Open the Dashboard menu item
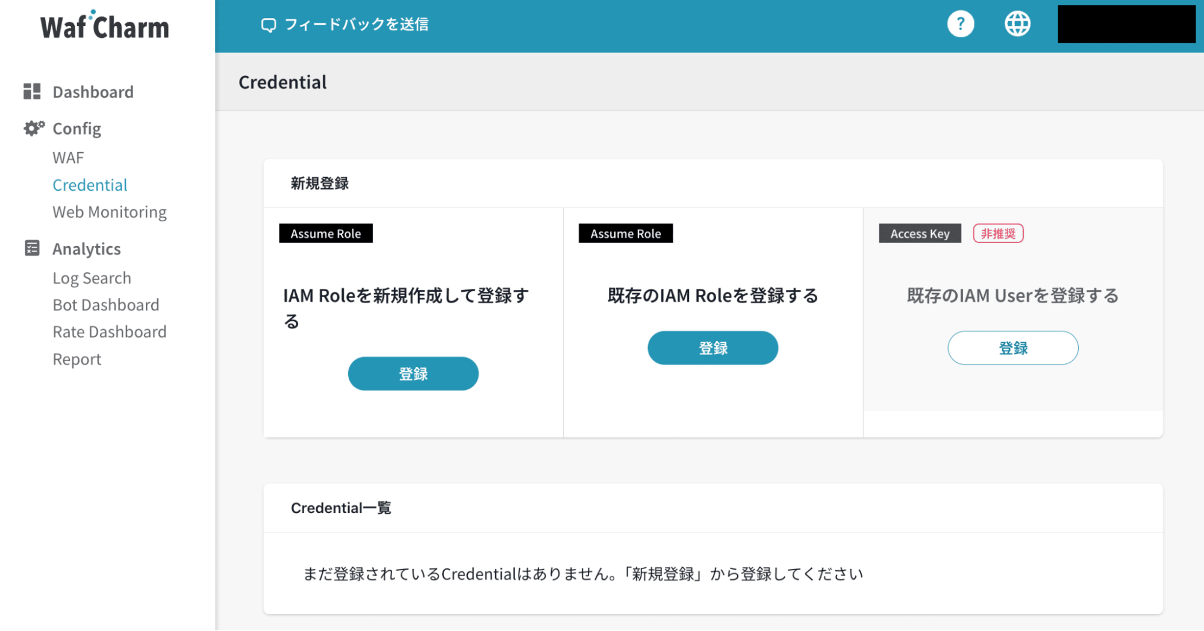Viewport: 1204px width, 631px height. [93, 92]
